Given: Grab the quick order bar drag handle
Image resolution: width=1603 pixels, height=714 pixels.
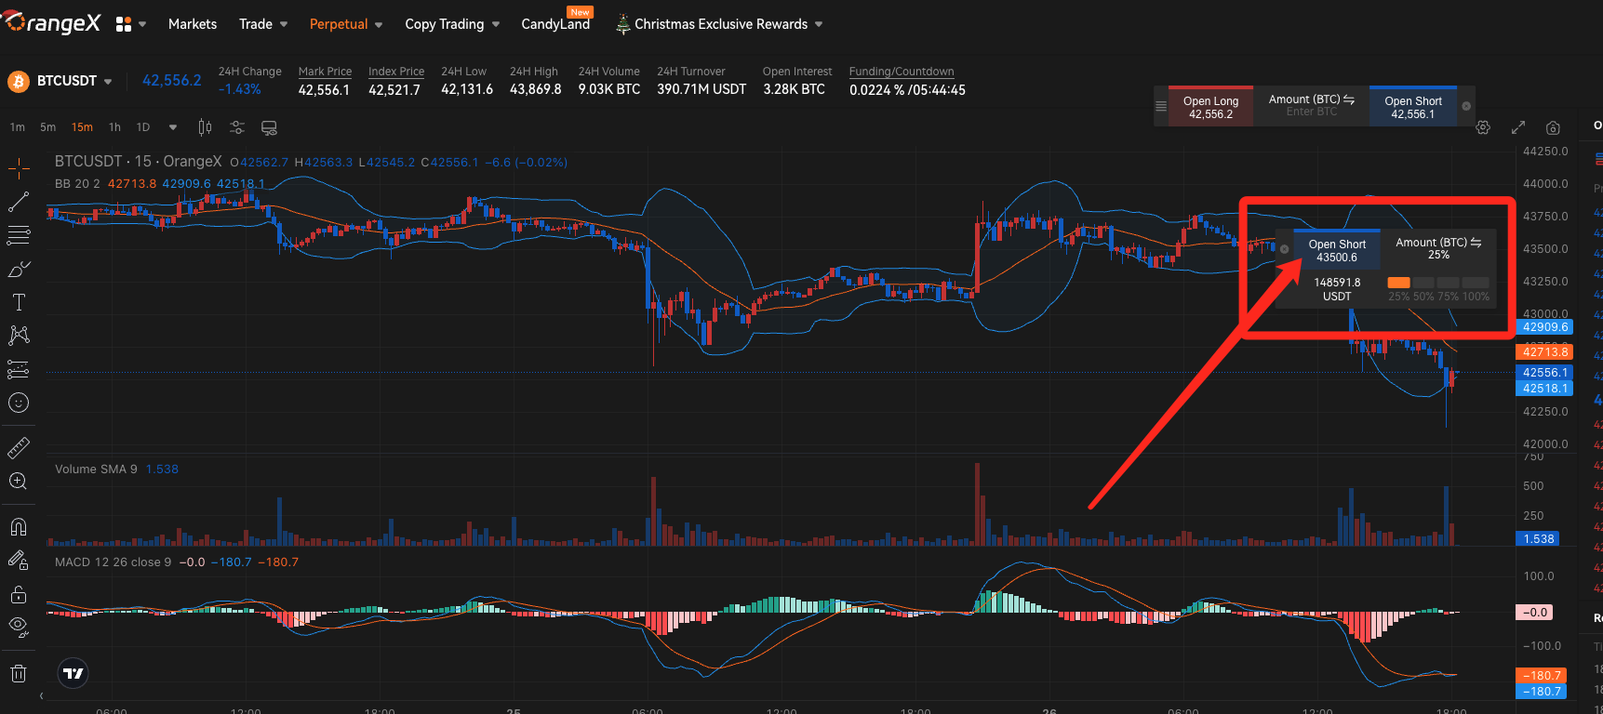Looking at the screenshot, I should click(x=1161, y=106).
